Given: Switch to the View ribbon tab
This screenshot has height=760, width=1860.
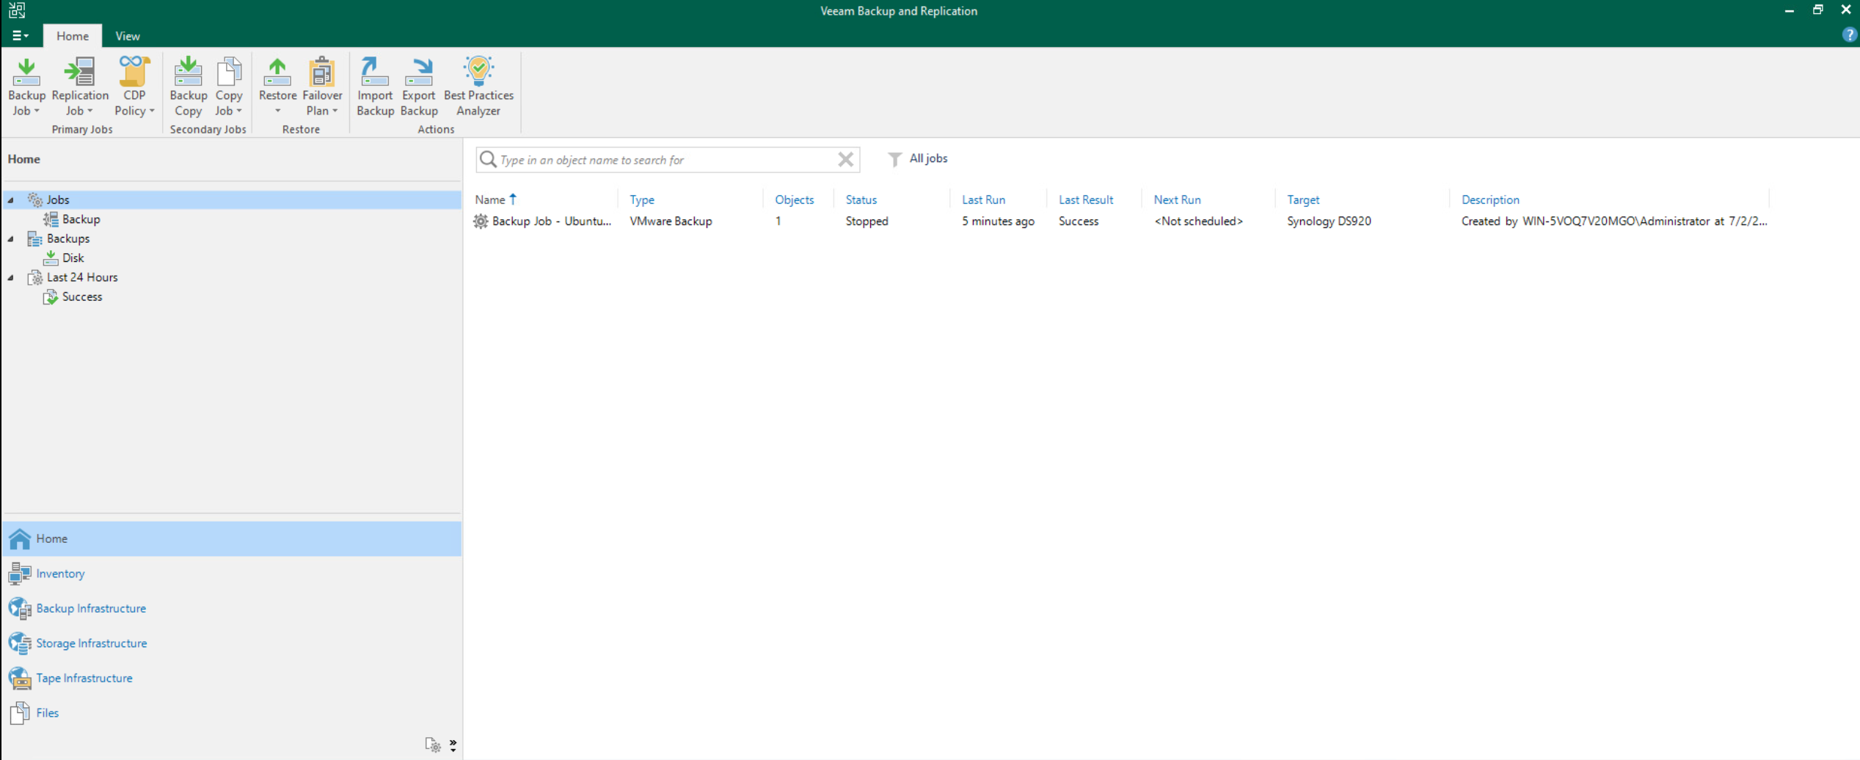Looking at the screenshot, I should pos(128,36).
